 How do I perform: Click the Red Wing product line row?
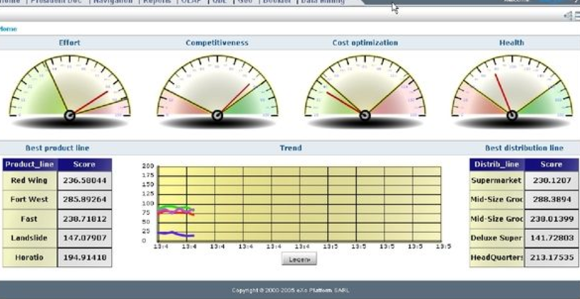click(28, 180)
